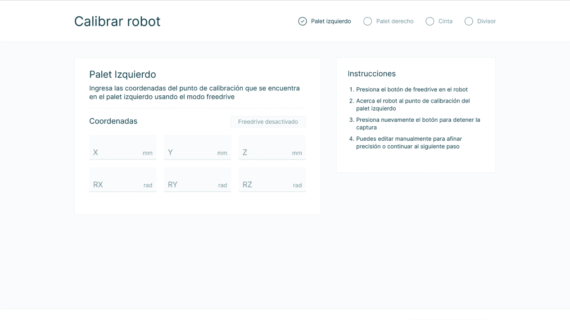Click the 'Ingresa las coordenadas' description text

(x=195, y=93)
